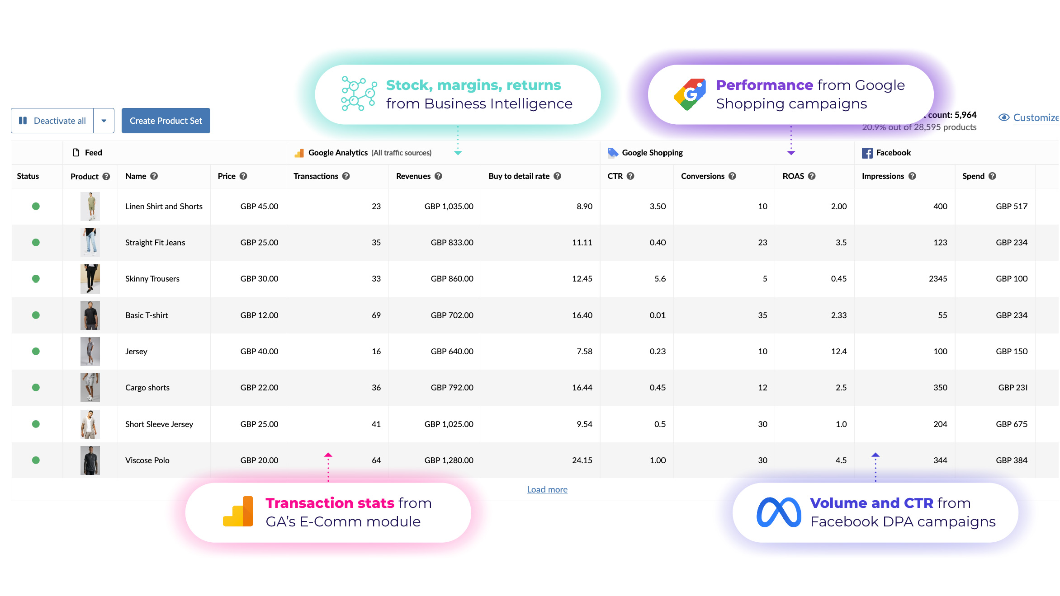
Task: Click the product name Short Sleeve Jersey
Action: coord(159,424)
